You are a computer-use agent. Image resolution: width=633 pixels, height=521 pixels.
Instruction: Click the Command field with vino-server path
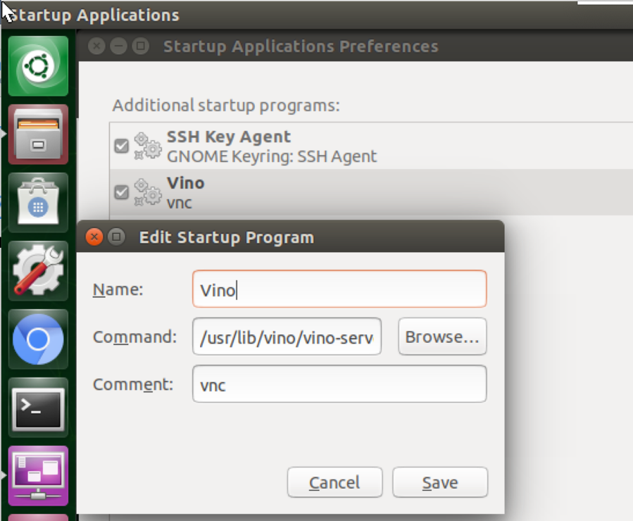tap(287, 337)
